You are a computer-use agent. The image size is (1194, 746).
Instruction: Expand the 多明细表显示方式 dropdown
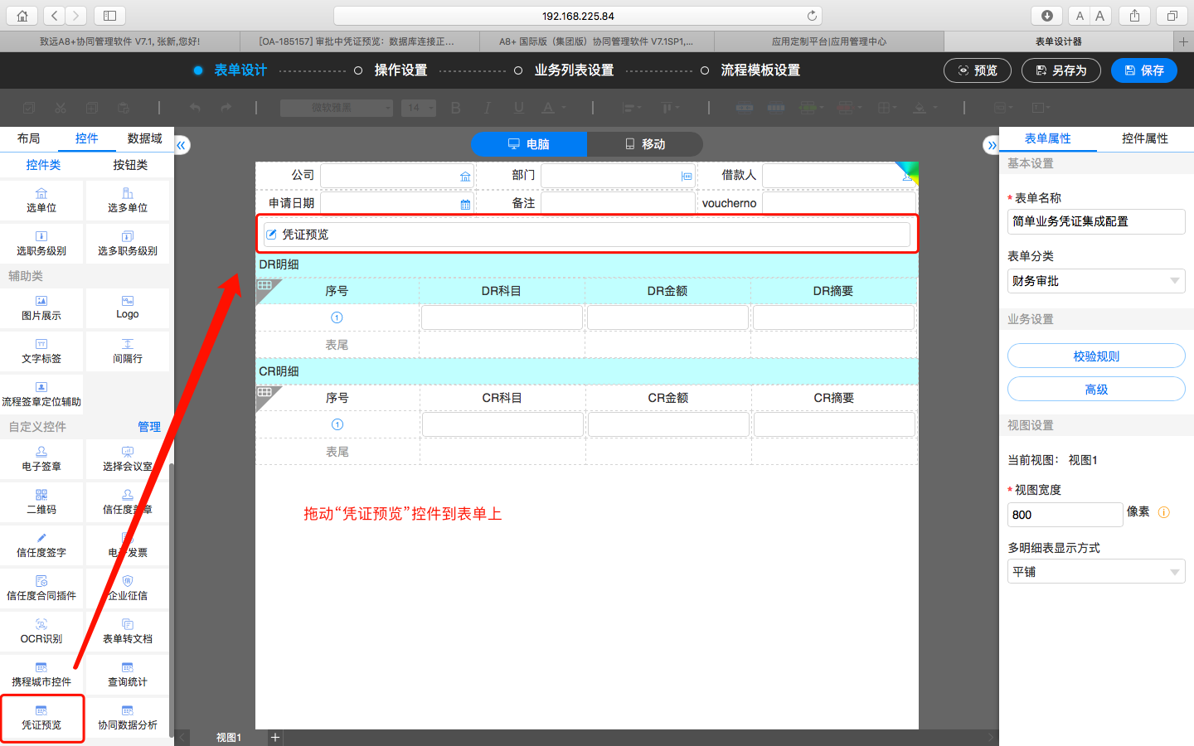tap(1095, 572)
